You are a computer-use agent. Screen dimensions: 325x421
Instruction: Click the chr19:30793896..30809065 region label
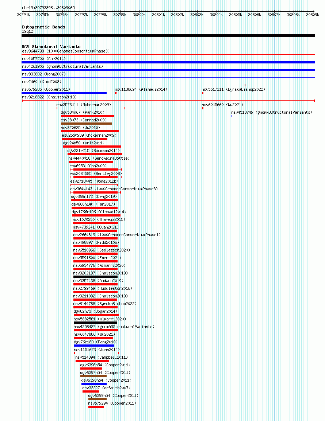49,8
